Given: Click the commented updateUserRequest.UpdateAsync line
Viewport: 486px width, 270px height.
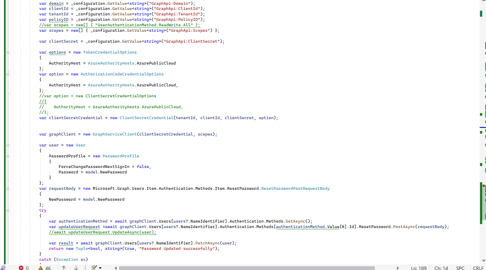Looking at the screenshot, I should tap(103, 232).
